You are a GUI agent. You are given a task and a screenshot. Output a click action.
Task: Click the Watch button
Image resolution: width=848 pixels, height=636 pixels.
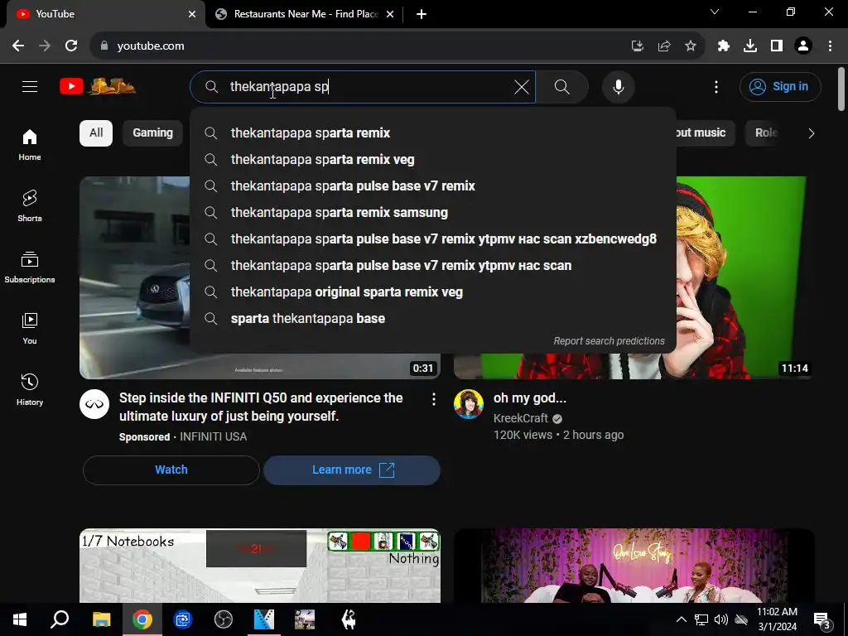(171, 470)
